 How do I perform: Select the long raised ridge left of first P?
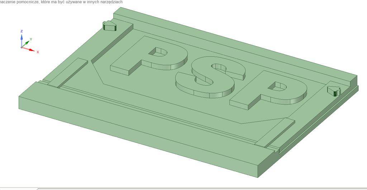click(111, 43)
